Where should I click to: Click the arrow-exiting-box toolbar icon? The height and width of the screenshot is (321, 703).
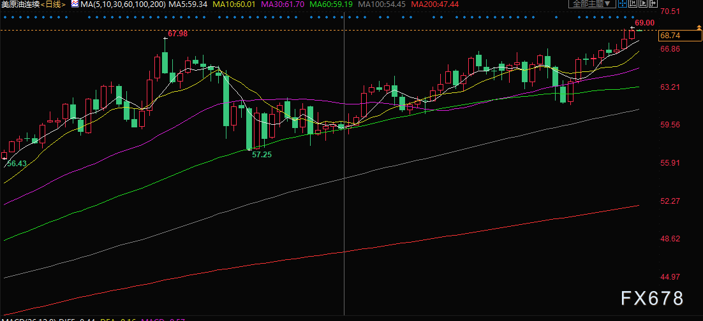click(653, 4)
